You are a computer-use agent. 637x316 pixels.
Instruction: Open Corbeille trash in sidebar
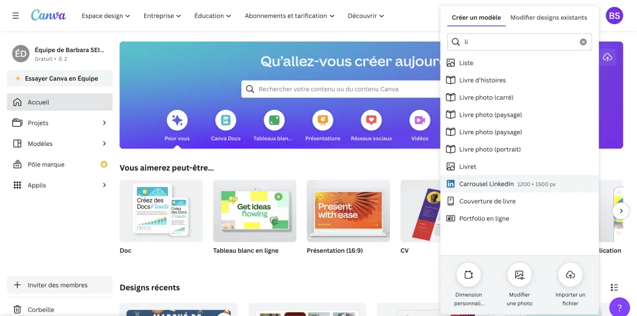[60, 310]
